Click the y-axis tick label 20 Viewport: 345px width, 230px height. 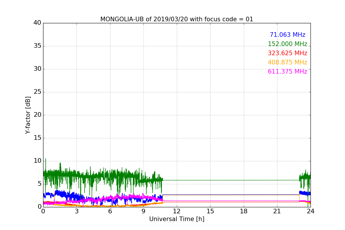point(37,115)
